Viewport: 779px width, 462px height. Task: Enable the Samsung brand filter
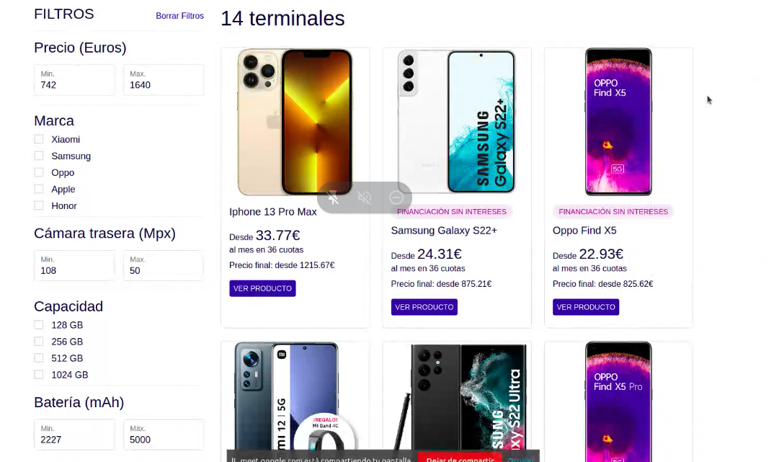[38, 156]
